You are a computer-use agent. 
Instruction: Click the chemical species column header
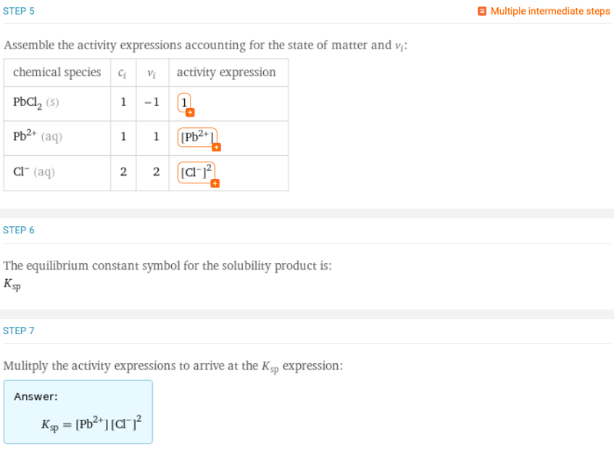(x=57, y=72)
